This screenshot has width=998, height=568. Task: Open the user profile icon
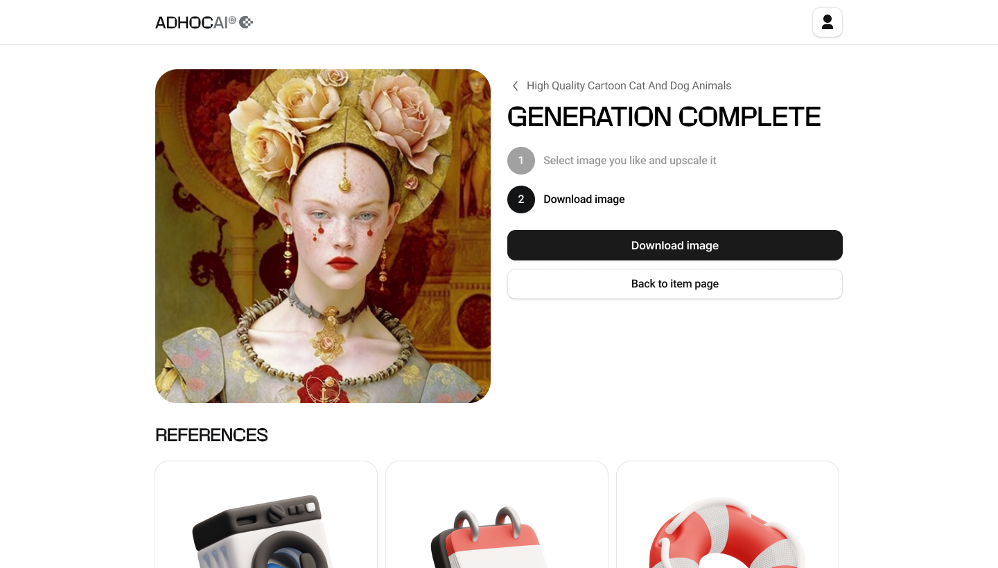coord(827,22)
